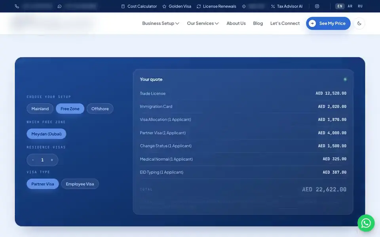Screen dimensions: 380x237
Task: Click the See My Price button
Action: tap(328, 23)
